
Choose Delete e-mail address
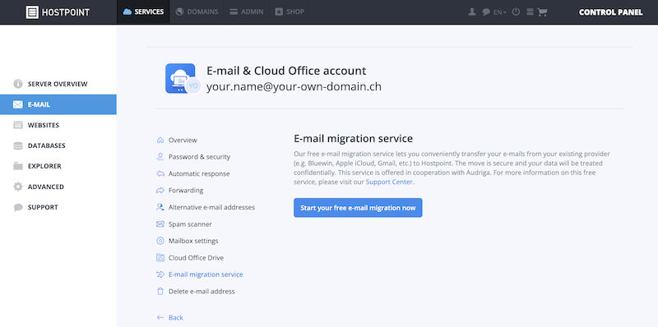tap(202, 292)
